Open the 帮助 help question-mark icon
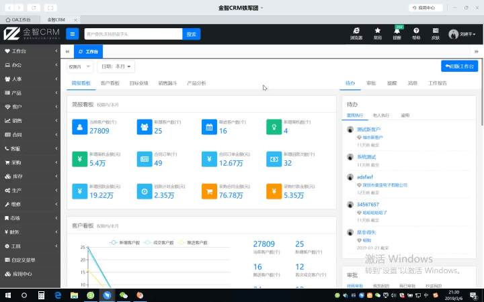The image size is (484, 302). (x=416, y=34)
